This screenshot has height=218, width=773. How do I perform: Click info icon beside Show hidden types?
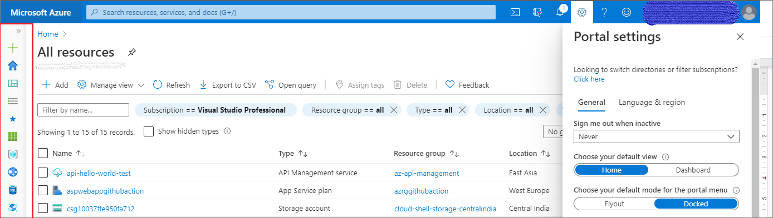227,131
